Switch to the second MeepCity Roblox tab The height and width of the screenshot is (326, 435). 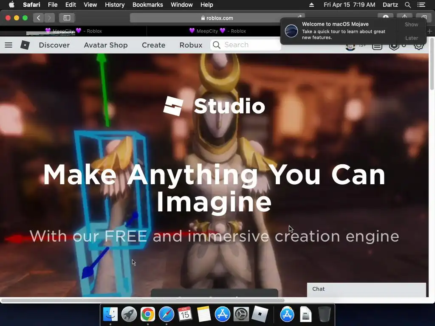click(x=217, y=31)
